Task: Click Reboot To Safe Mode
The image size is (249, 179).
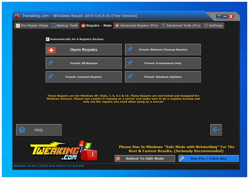Action: [x=145, y=158]
